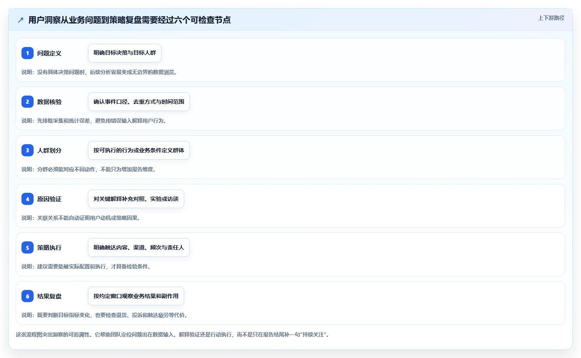The image size is (581, 358).
Task: Select the 按可执行的行为或业务条件定义群体 chip
Action: (139, 150)
